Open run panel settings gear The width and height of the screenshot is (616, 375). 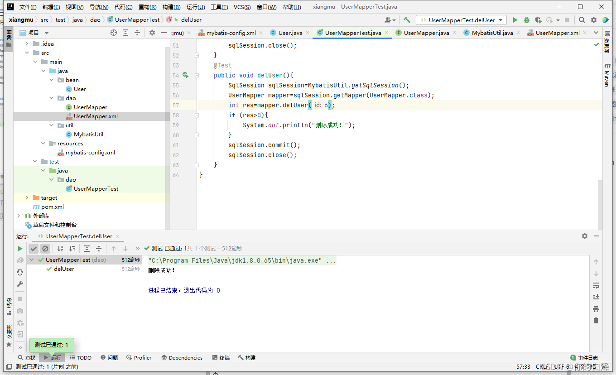point(585,236)
